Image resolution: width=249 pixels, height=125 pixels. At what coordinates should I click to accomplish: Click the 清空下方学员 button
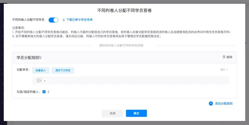pos(63,71)
